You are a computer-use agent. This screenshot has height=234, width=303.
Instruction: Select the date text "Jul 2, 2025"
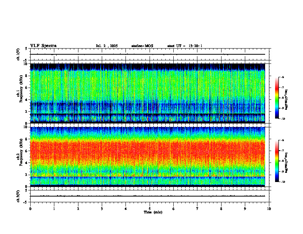[107, 46]
